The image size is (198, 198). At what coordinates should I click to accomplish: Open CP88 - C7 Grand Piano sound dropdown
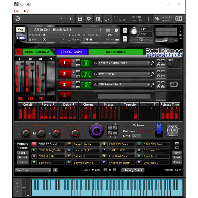pyautogui.click(x=124, y=63)
